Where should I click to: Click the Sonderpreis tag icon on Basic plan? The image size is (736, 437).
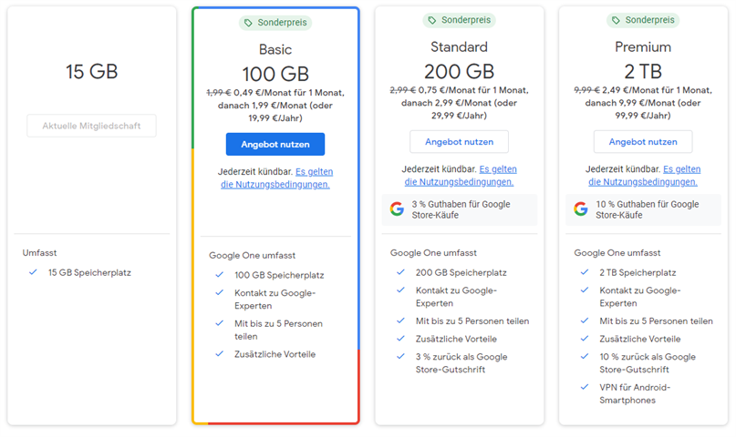tap(248, 23)
